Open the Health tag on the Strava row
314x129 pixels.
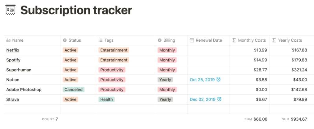[107, 99]
